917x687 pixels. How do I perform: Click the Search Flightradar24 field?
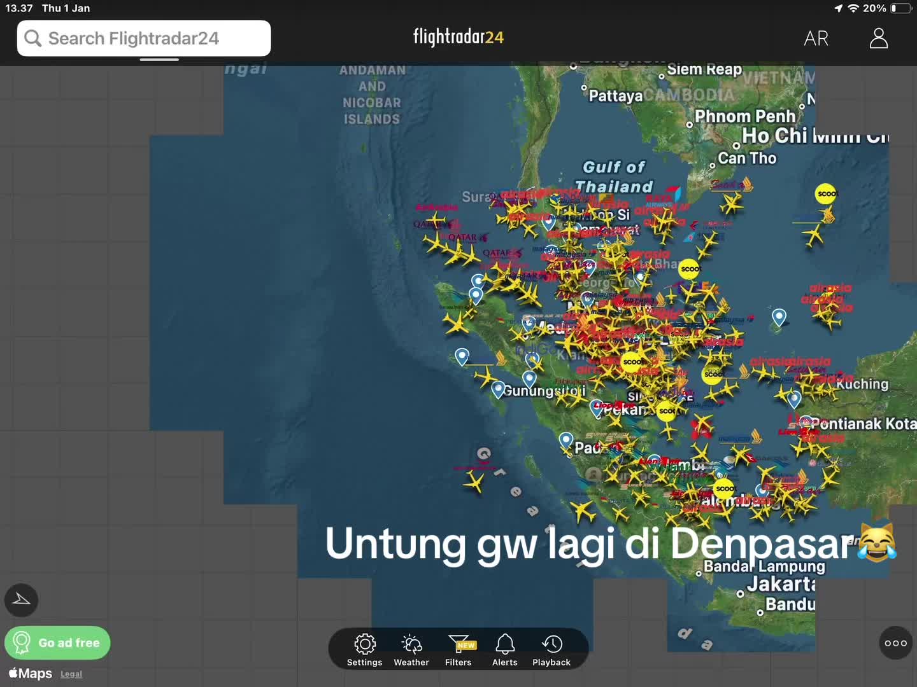144,38
